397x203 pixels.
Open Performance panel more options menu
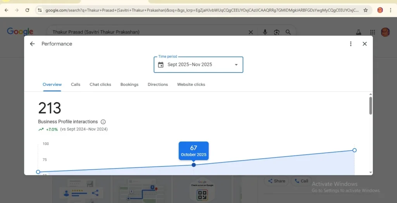tap(350, 44)
